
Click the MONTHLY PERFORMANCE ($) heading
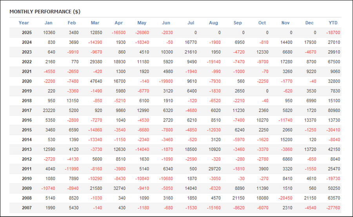tap(45, 12)
